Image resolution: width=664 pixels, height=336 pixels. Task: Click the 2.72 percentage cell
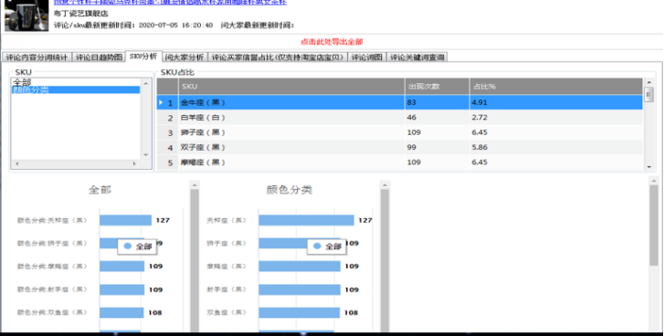(x=556, y=117)
